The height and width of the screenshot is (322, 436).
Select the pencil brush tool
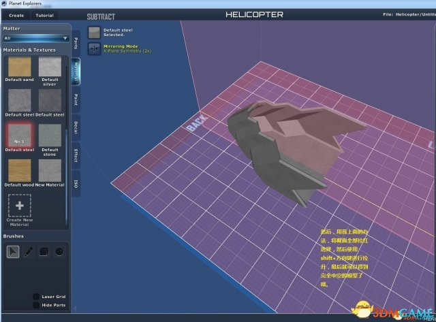point(29,252)
